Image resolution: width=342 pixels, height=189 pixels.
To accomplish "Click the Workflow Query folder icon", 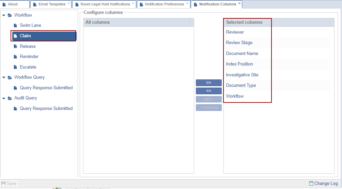I will pos(10,77).
